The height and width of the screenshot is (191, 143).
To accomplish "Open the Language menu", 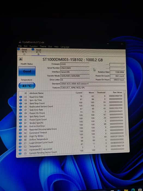I will click(65, 47).
